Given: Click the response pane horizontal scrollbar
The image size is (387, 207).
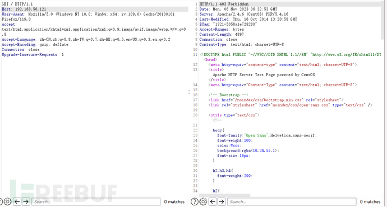Looking at the screenshot, I should point(224,195).
